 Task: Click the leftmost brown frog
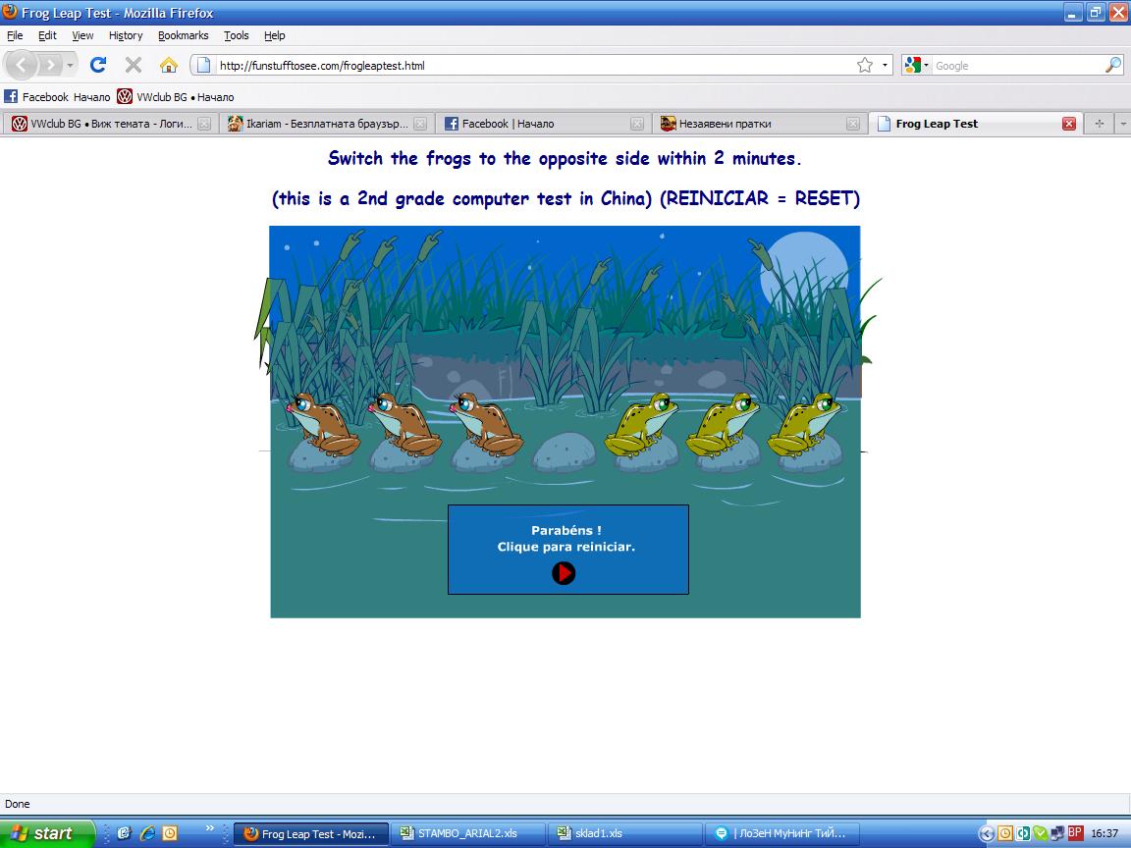pyautogui.click(x=320, y=426)
